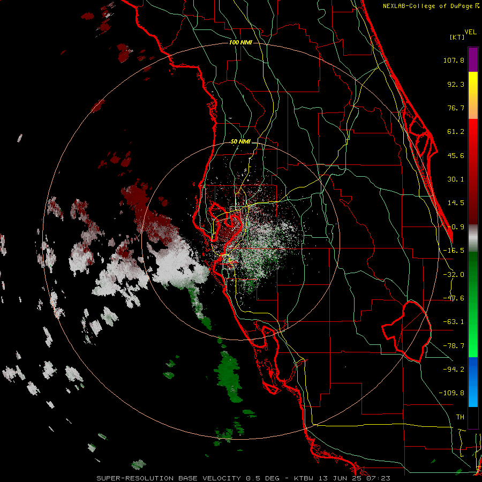The height and width of the screenshot is (482, 482).
Task: Select the 107.8 value on velocity scale
Action: (454, 60)
